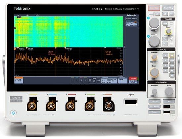
Task: Push the highlighted RF channel button
Action: click(x=172, y=55)
